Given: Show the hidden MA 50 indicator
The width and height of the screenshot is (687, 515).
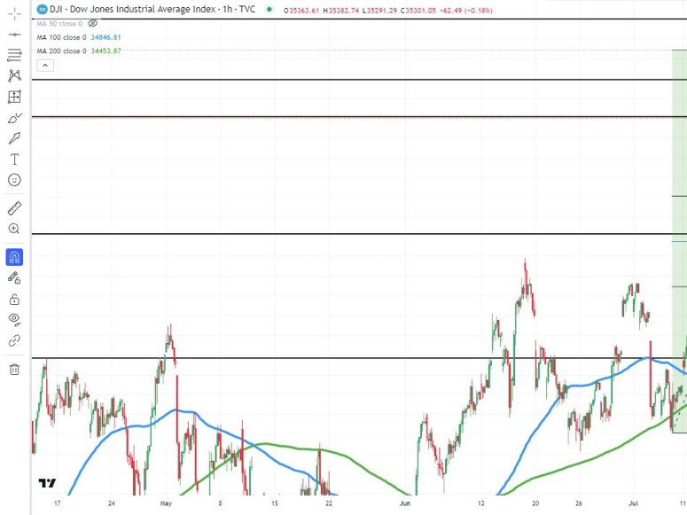Looking at the screenshot, I should [x=92, y=24].
